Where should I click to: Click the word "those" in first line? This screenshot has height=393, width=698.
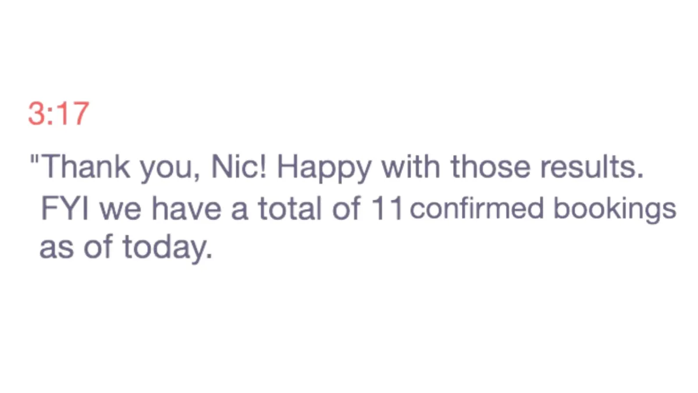pyautogui.click(x=492, y=167)
